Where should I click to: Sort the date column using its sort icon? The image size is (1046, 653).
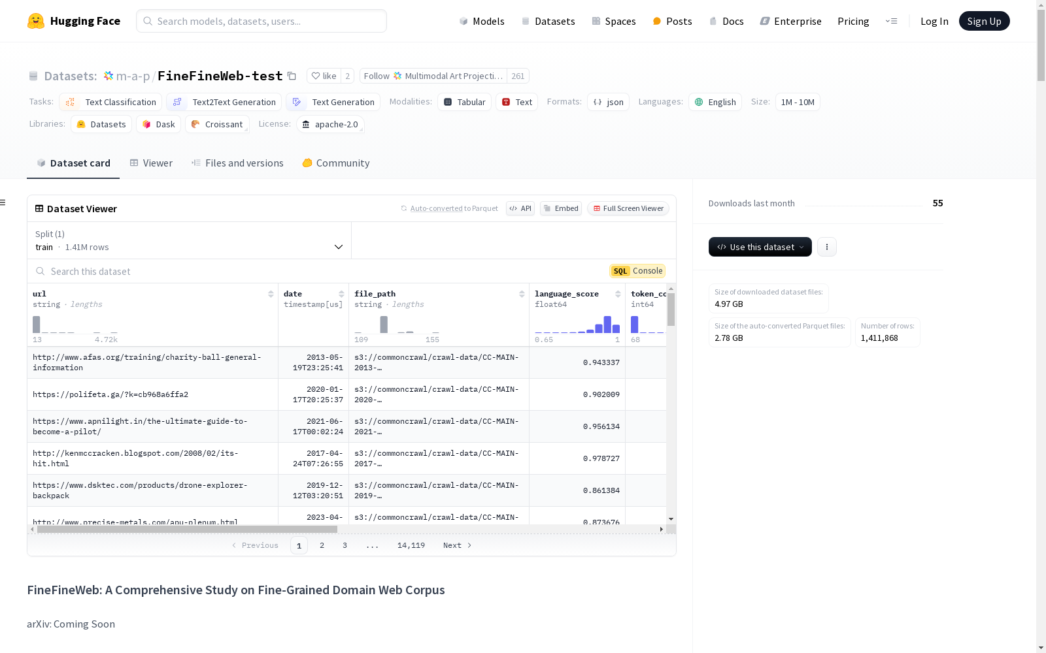[x=341, y=294]
